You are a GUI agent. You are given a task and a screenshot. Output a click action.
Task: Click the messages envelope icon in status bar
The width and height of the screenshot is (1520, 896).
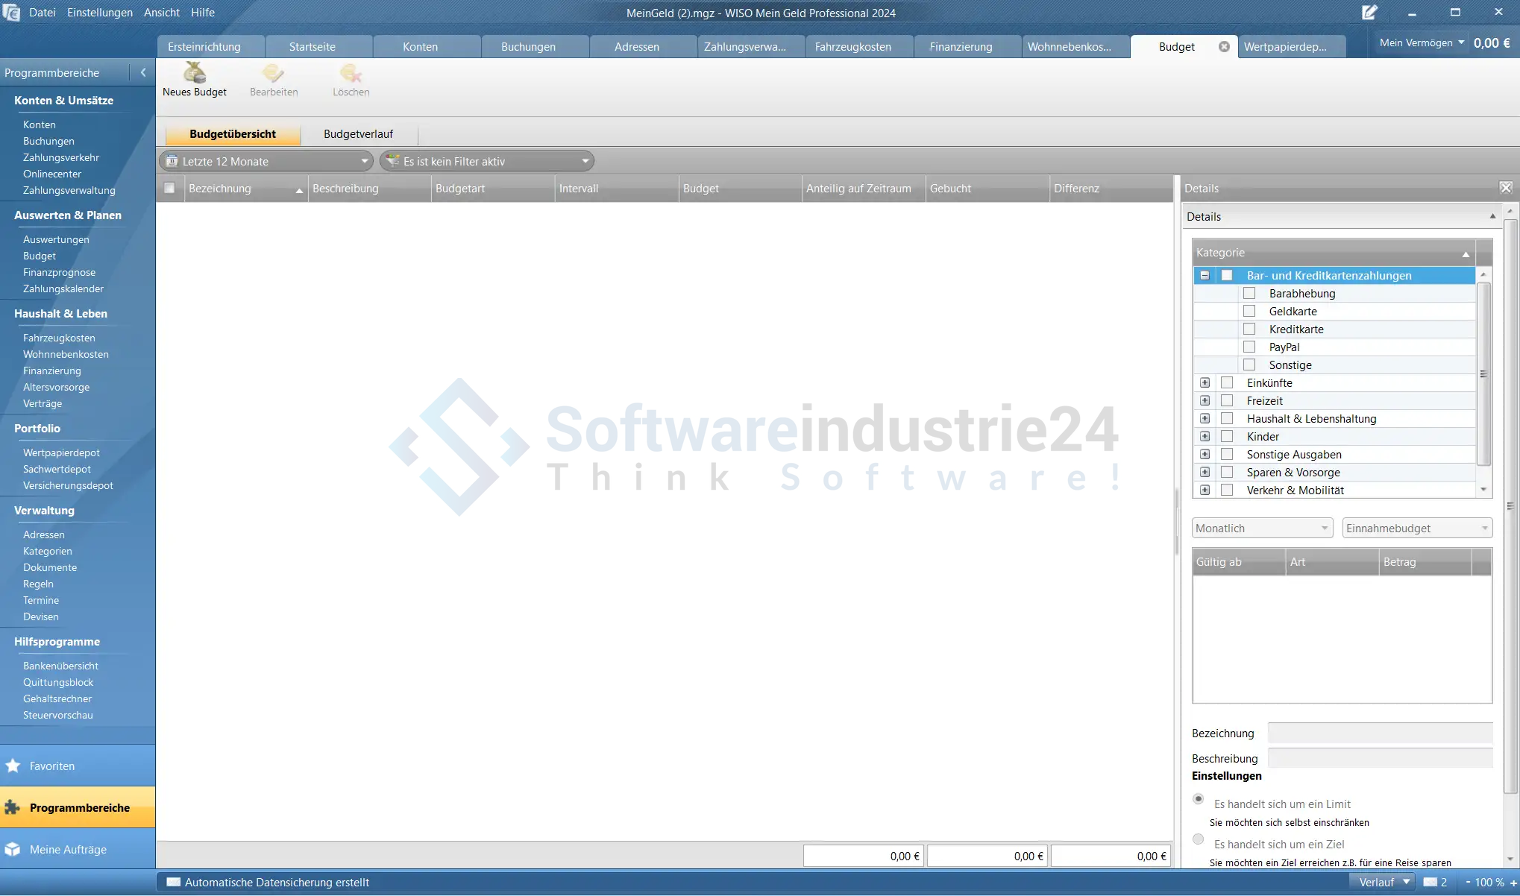[x=1430, y=882]
